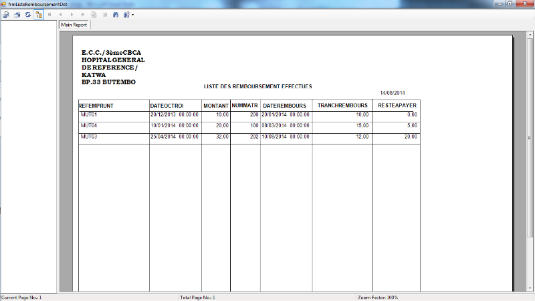Click the vertical scrollbar thumb
The image size is (535, 301).
530,138
